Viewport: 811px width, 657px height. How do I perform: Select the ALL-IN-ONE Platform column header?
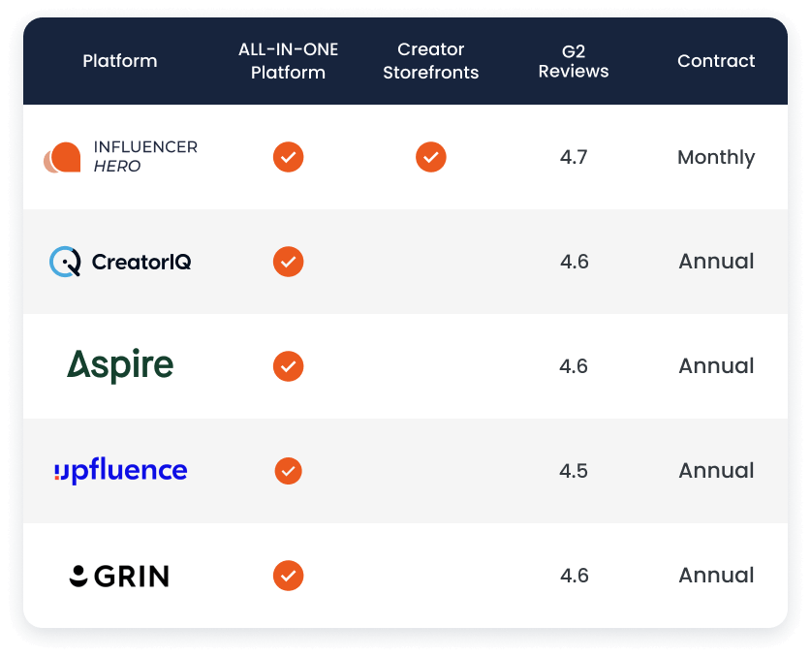[288, 61]
